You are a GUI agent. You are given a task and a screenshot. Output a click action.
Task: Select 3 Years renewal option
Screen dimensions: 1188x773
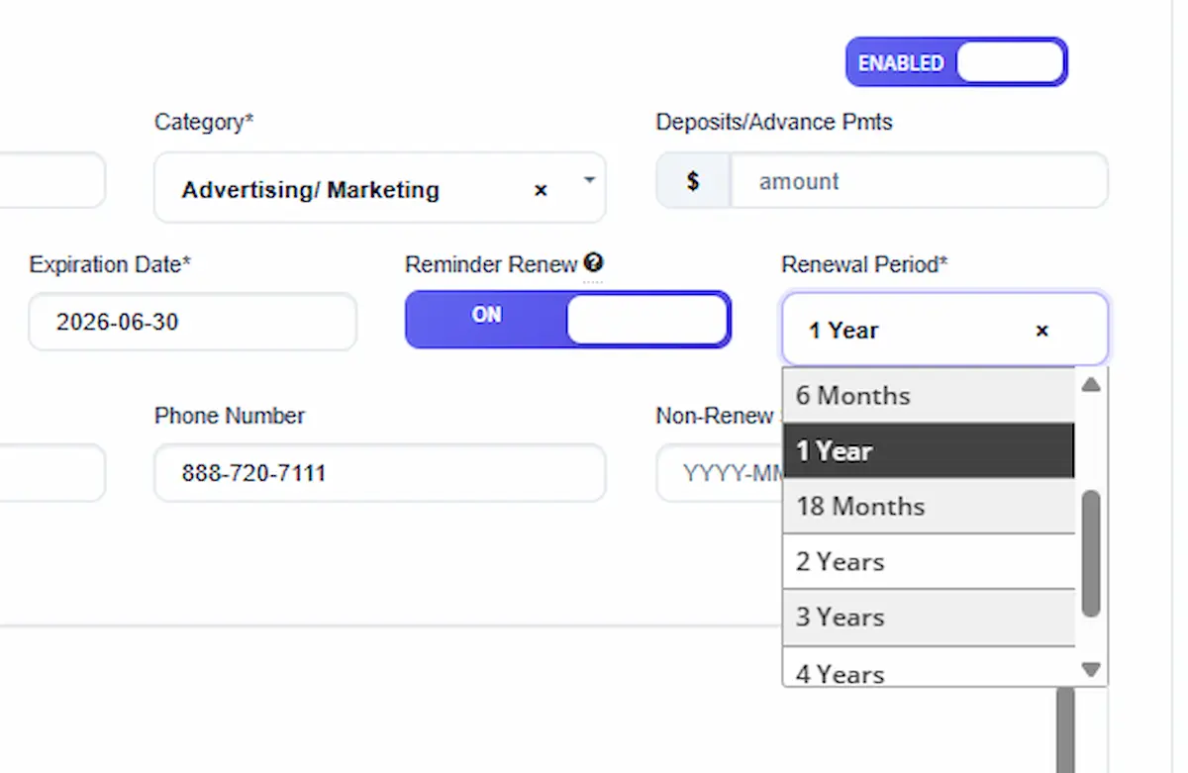tap(840, 617)
